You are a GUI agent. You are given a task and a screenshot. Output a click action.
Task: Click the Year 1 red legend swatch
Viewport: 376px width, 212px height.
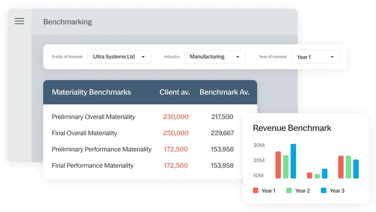256,191
